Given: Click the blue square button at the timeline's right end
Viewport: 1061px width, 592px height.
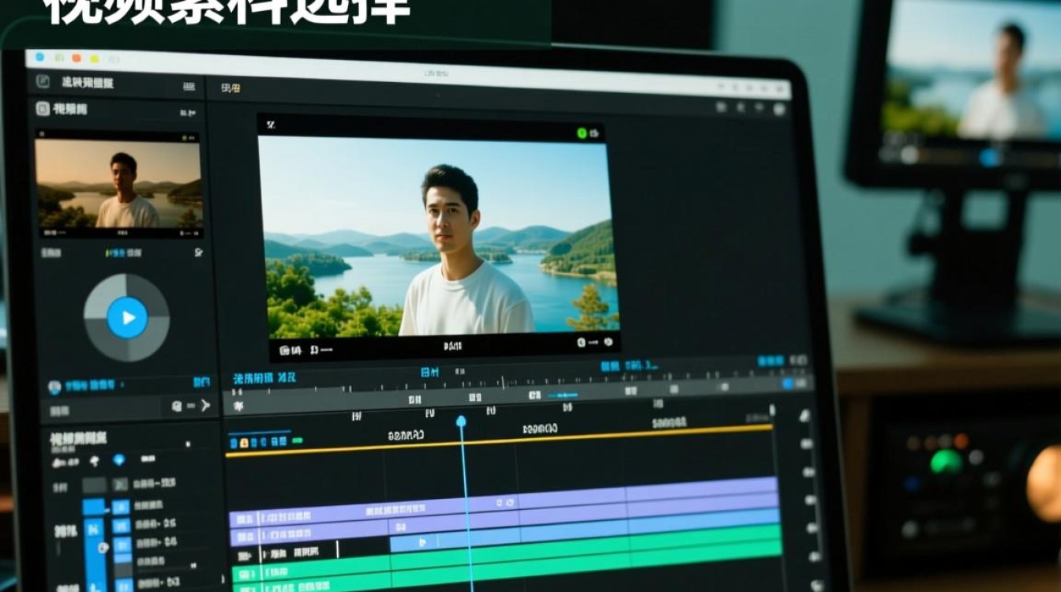Looking at the screenshot, I should pyautogui.click(x=787, y=384).
